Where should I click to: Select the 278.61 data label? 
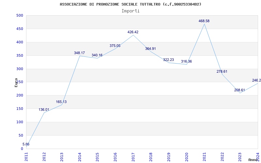click(222, 71)
